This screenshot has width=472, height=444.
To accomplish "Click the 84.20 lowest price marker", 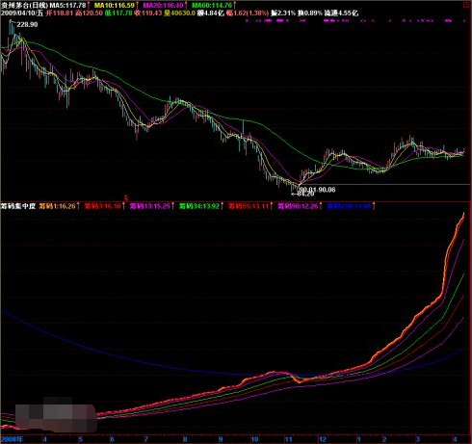I will (305, 194).
